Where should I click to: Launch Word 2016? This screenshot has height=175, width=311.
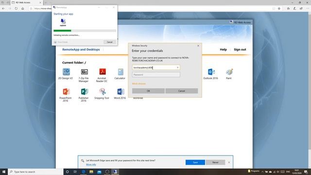tap(120, 94)
